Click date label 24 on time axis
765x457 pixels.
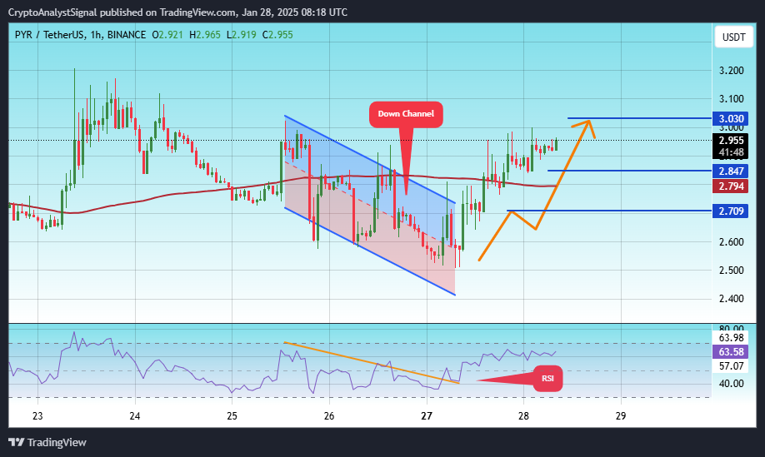pos(135,416)
